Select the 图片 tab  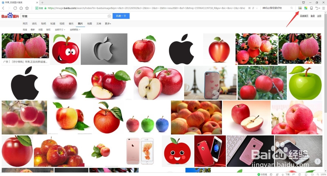pyautogui.click(x=80, y=24)
